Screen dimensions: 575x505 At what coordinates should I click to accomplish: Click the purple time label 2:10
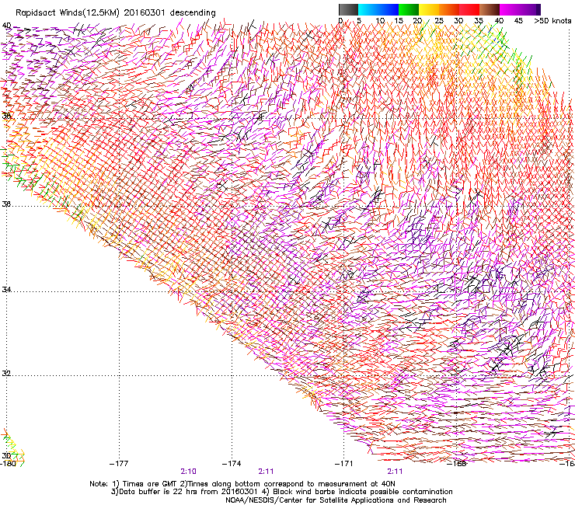click(x=189, y=472)
